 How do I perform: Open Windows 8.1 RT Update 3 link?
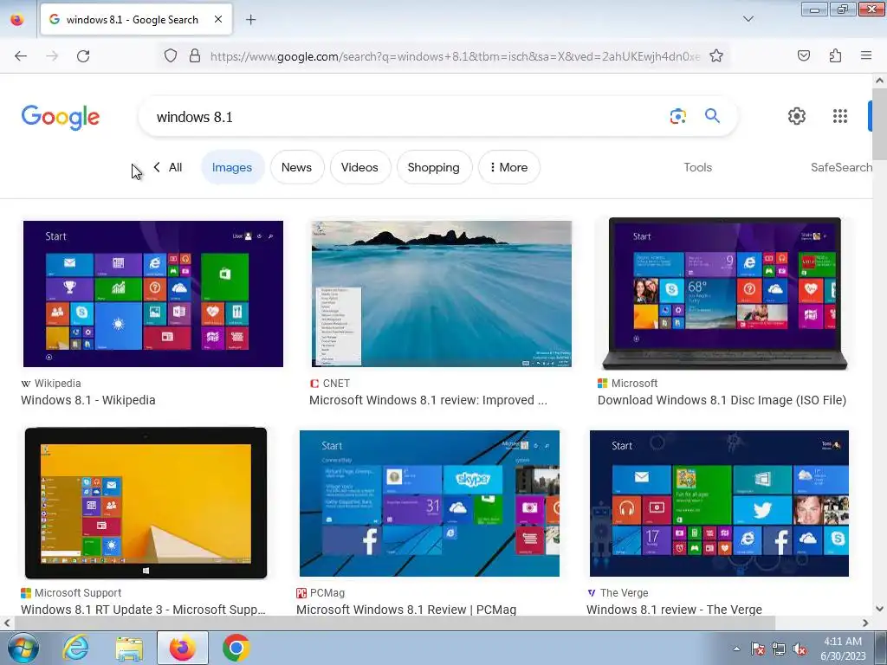[x=143, y=610]
